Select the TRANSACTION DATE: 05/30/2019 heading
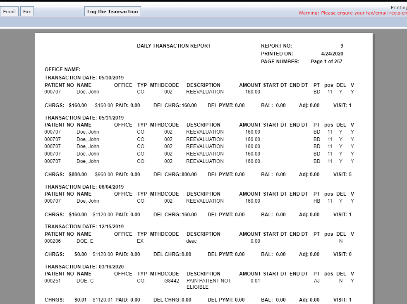Screen dimensions: 407x304 coord(84,77)
